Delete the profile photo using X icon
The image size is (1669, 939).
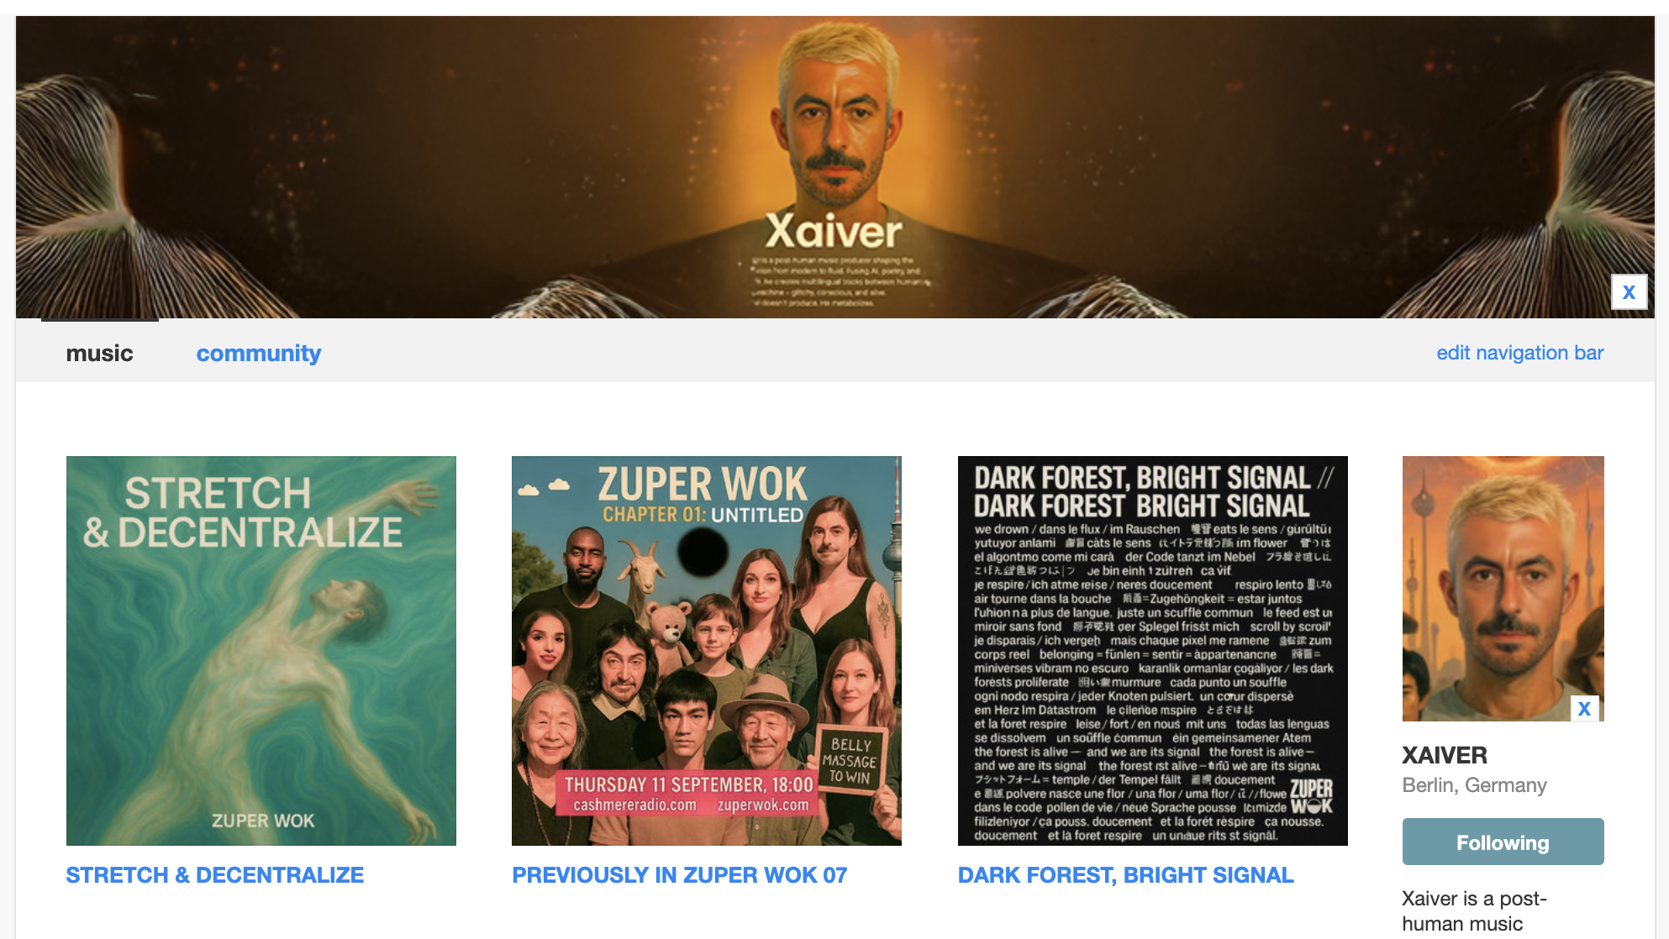click(1584, 709)
